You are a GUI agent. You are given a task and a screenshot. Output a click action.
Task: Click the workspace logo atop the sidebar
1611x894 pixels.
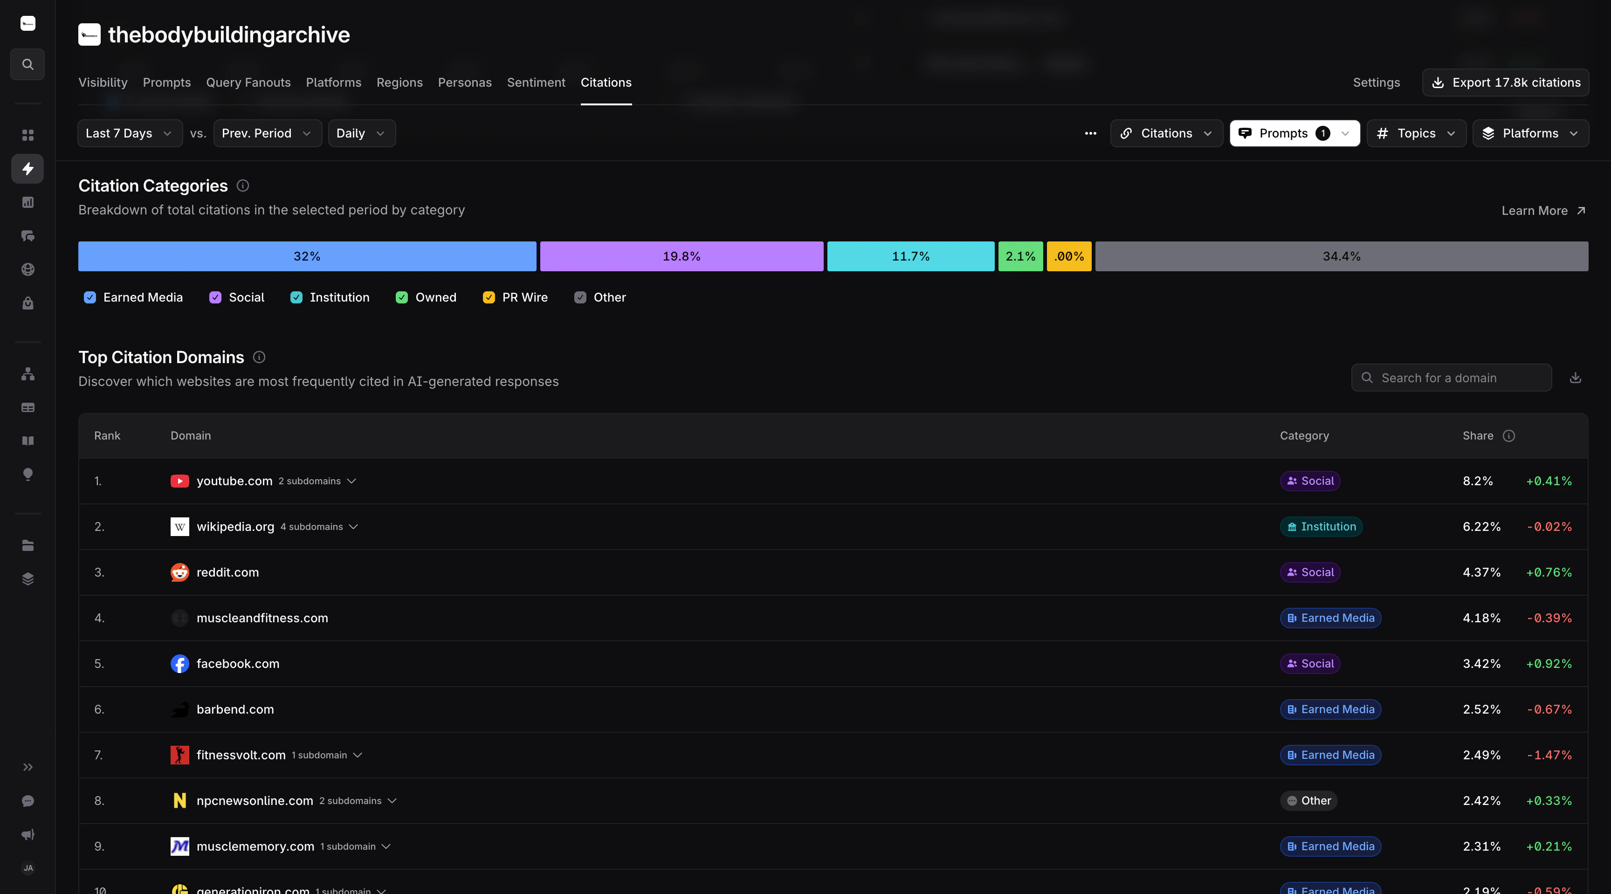28,24
